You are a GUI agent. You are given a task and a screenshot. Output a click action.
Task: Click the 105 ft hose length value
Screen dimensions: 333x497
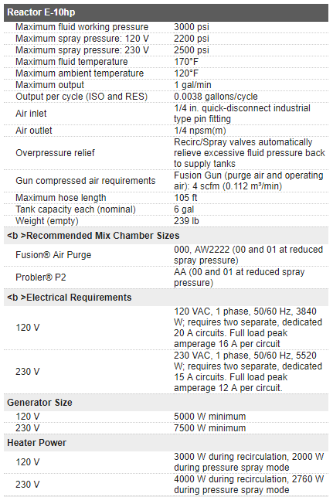click(185, 198)
